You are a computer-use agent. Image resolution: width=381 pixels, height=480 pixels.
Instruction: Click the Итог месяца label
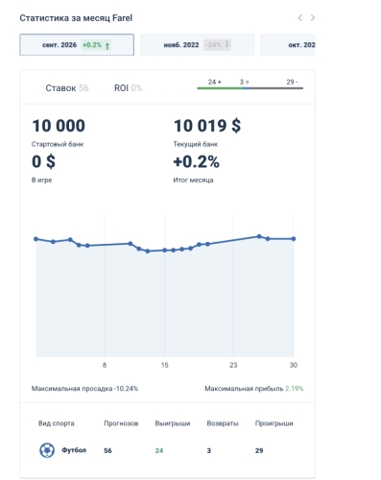[193, 180]
